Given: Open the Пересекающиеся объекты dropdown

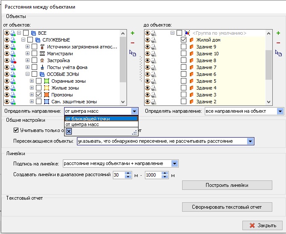Looking at the screenshot, I should [251, 141].
